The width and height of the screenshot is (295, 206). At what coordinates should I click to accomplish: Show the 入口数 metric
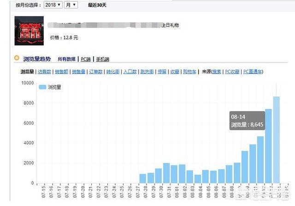click(130, 72)
